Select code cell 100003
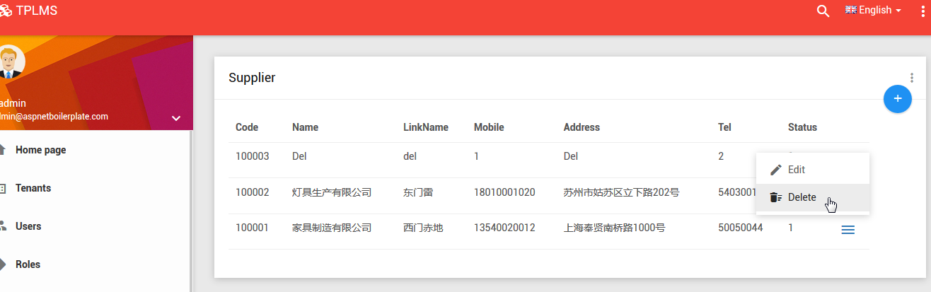Viewport: 931px width, 292px height. click(253, 156)
